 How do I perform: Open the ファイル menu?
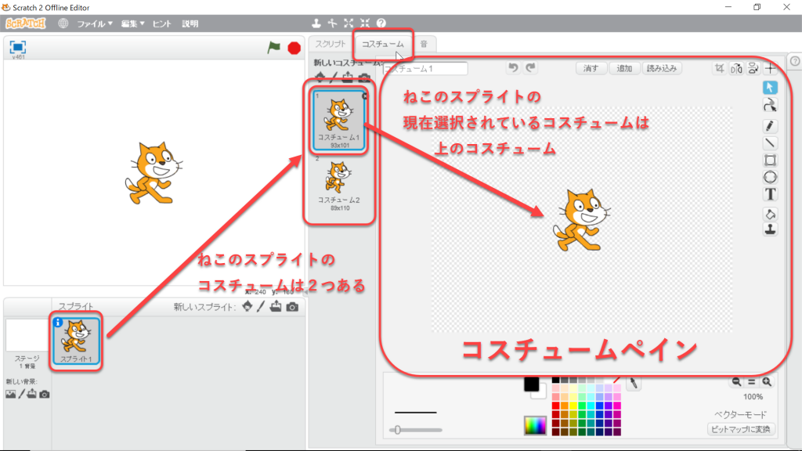point(95,23)
